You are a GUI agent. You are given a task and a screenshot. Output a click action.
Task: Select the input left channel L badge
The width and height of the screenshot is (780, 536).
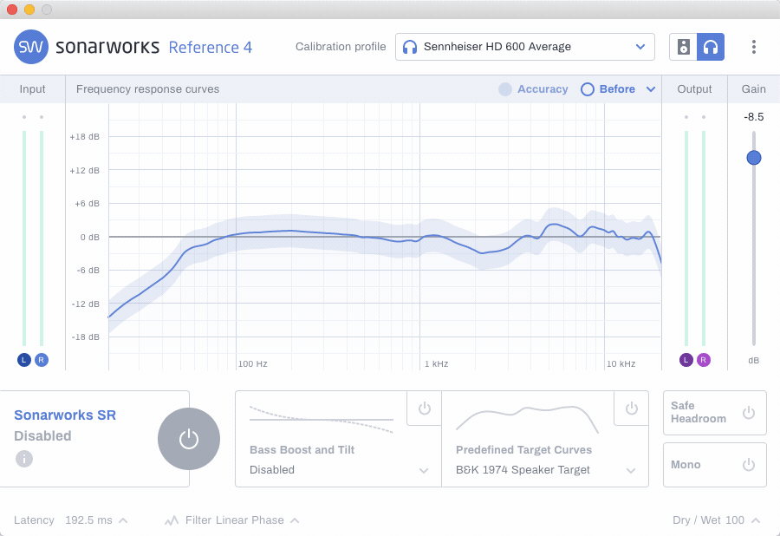point(24,360)
